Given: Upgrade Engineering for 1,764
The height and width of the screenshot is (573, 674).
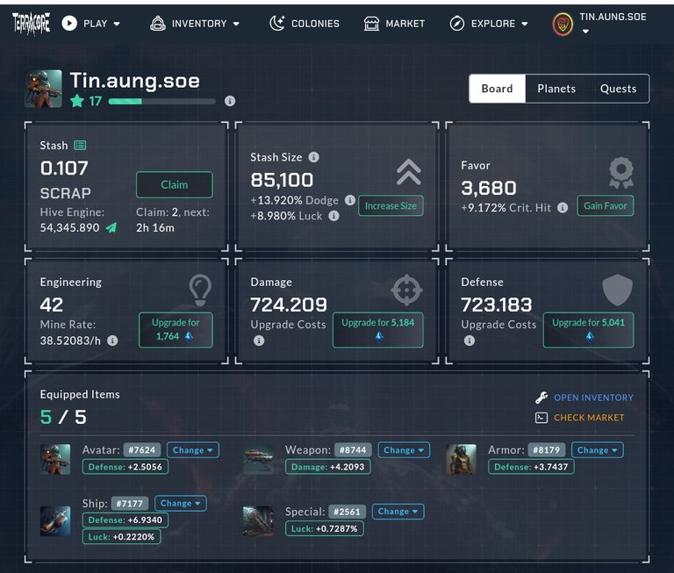Looking at the screenshot, I should [176, 330].
